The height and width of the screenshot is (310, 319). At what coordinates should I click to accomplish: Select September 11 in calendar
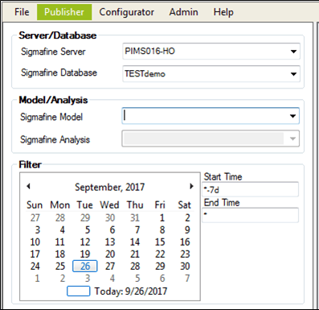(60, 242)
